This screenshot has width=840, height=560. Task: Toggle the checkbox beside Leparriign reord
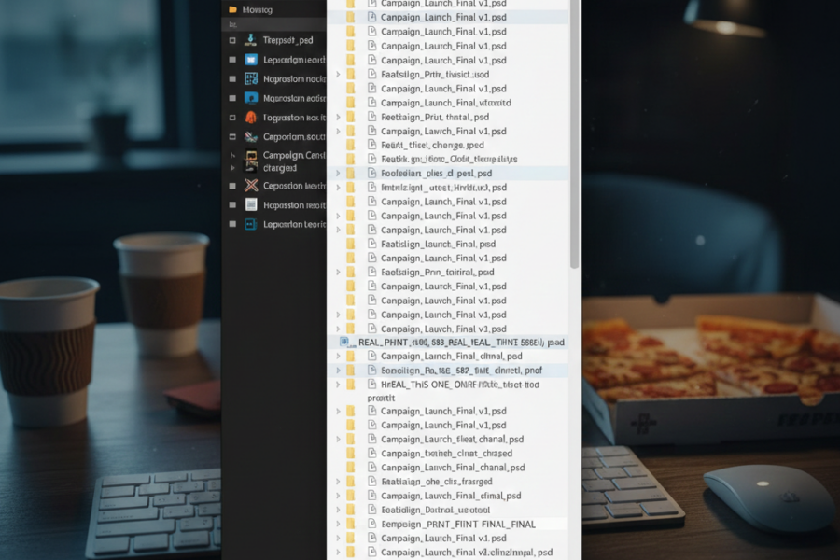click(x=232, y=60)
